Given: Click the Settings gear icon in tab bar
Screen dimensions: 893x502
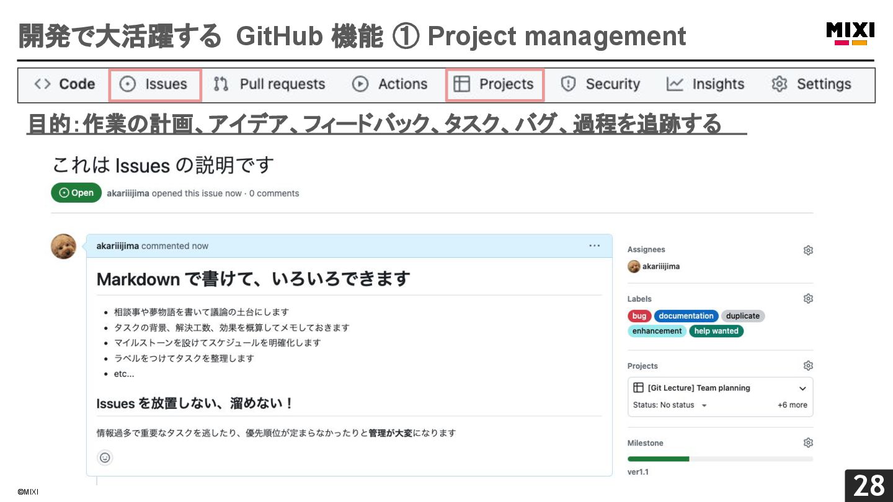Looking at the screenshot, I should tap(779, 84).
